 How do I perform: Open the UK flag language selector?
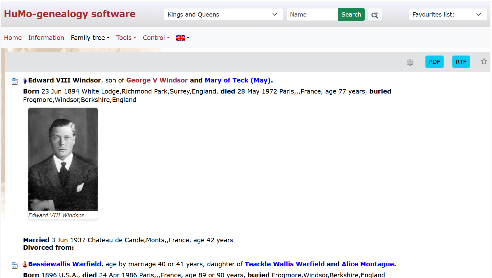click(x=183, y=38)
